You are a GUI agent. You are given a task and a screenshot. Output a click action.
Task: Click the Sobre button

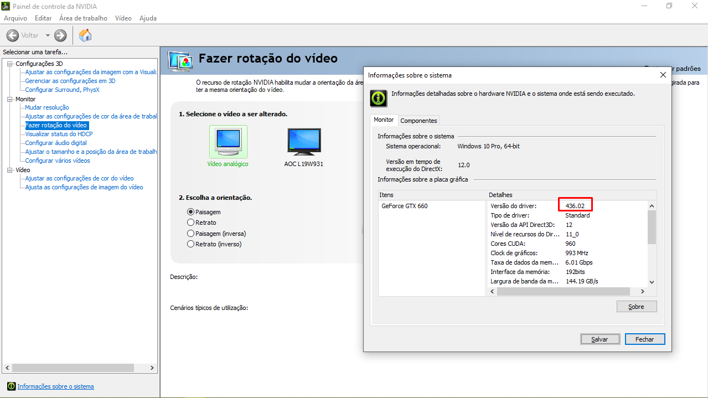point(637,307)
